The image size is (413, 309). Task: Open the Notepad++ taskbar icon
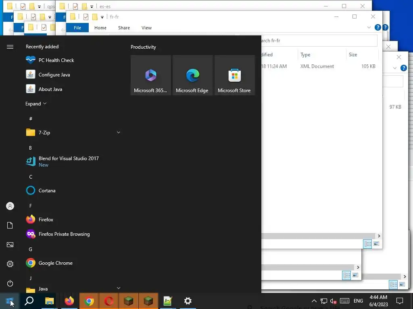pyautogui.click(x=168, y=301)
